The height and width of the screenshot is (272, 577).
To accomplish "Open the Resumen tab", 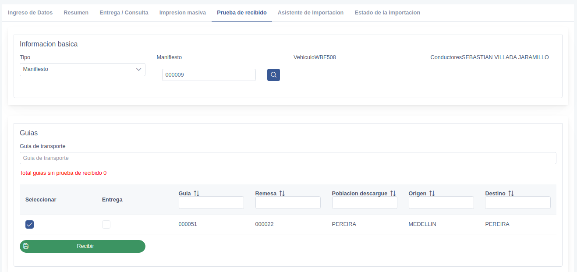I will pos(76,13).
